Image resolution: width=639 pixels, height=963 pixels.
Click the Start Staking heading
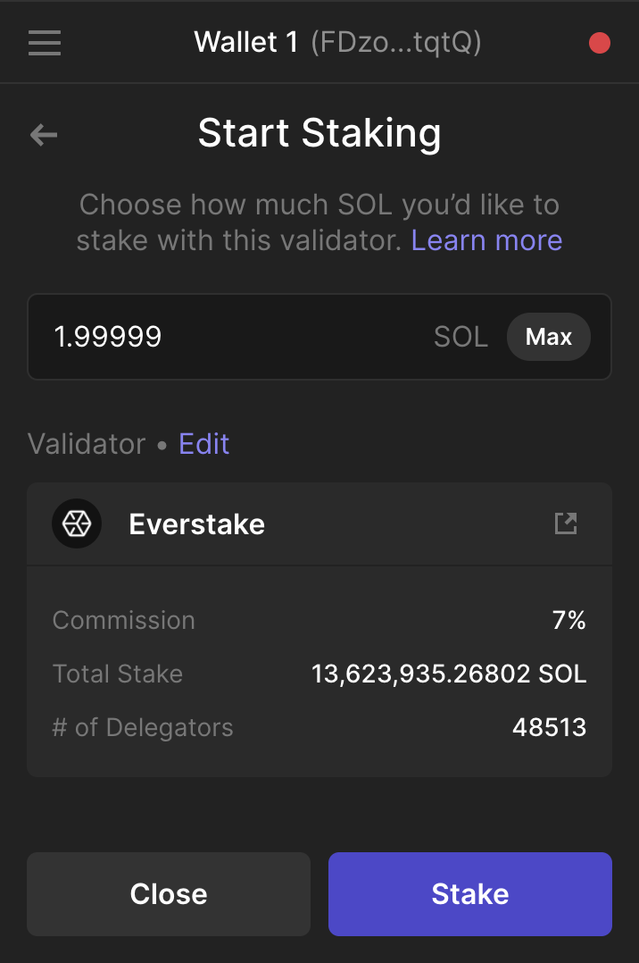coord(319,134)
